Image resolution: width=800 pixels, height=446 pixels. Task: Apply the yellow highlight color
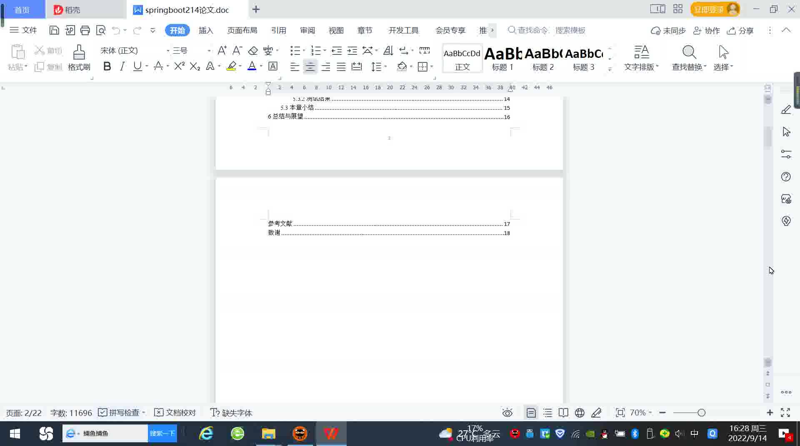click(231, 66)
